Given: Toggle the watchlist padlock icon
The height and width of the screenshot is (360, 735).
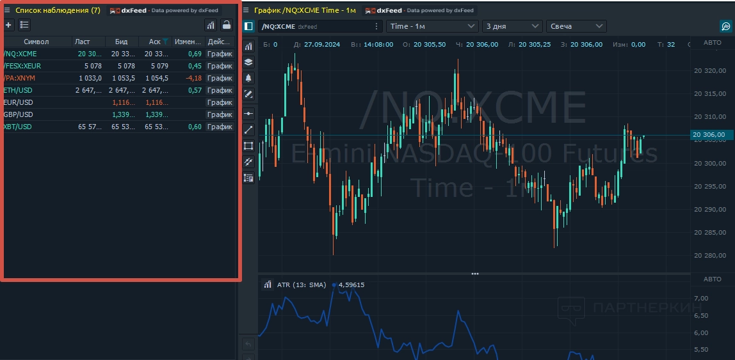Looking at the screenshot, I should (x=227, y=25).
